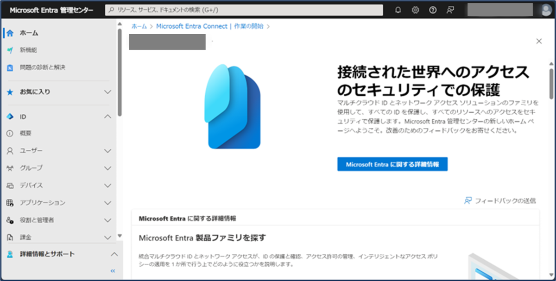Click the 新機能 icon in sidebar
Image resolution: width=556 pixels, height=281 pixels.
[x=10, y=50]
